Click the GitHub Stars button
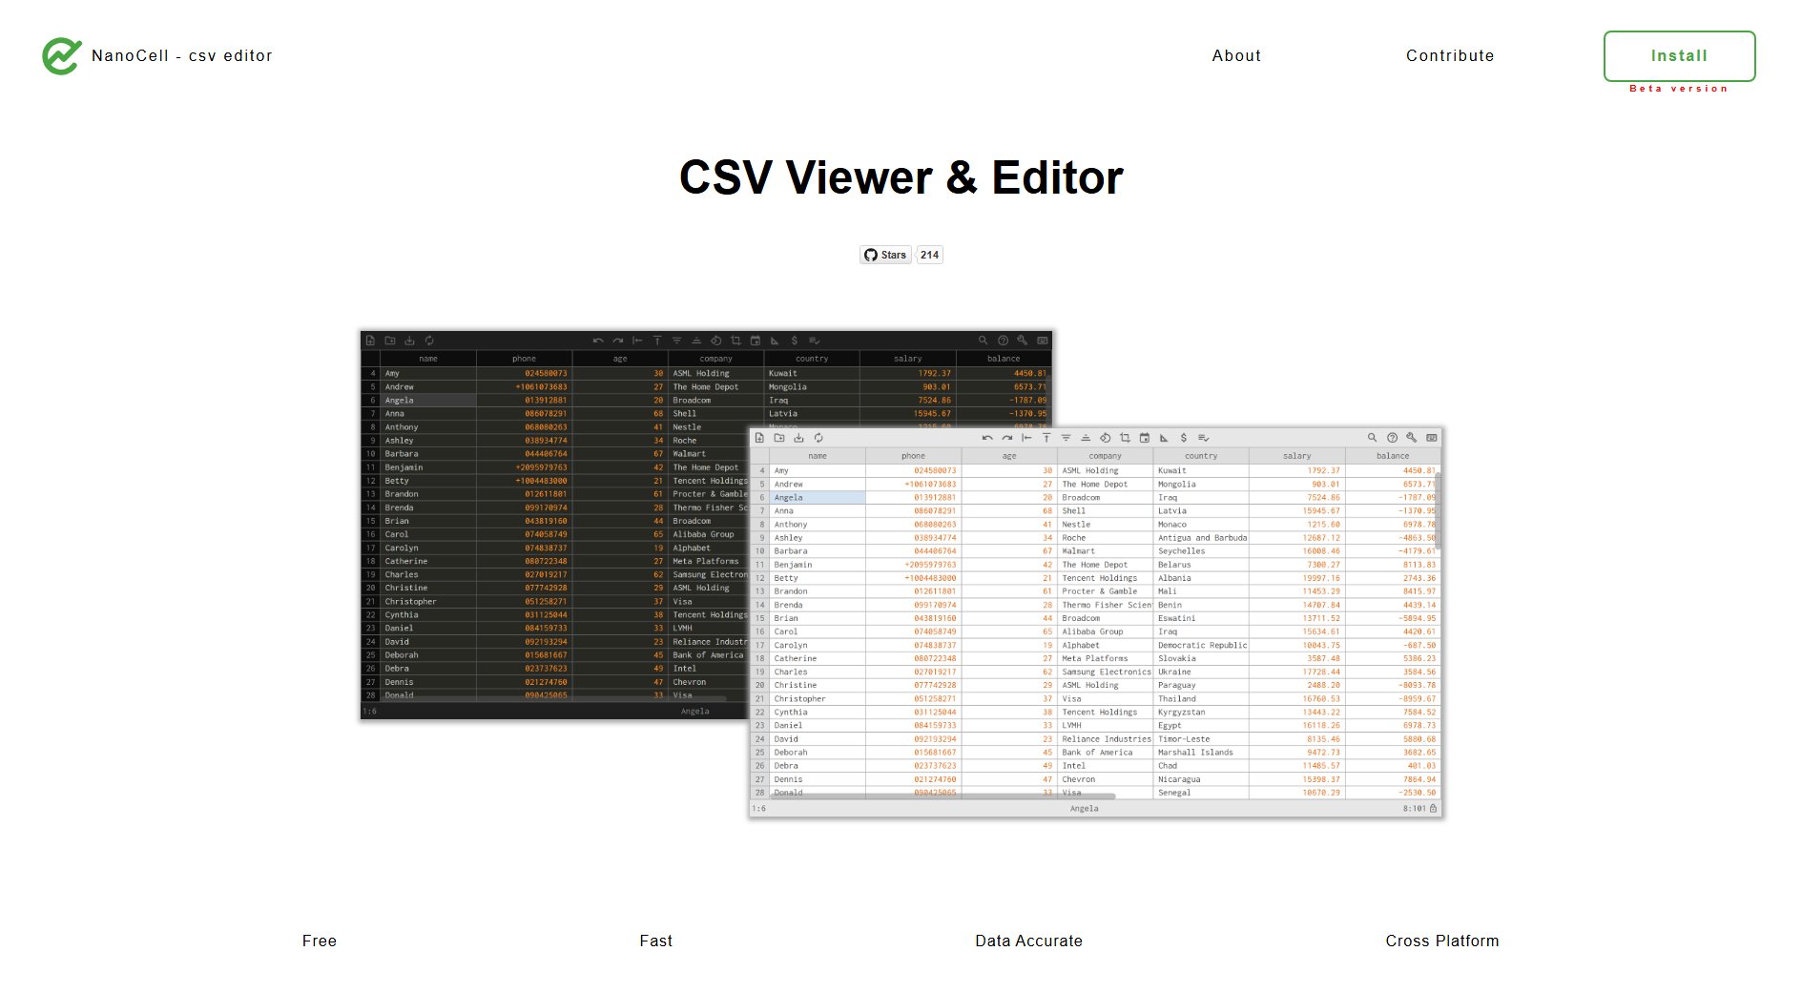The width and height of the screenshot is (1802, 993). pos(885,255)
